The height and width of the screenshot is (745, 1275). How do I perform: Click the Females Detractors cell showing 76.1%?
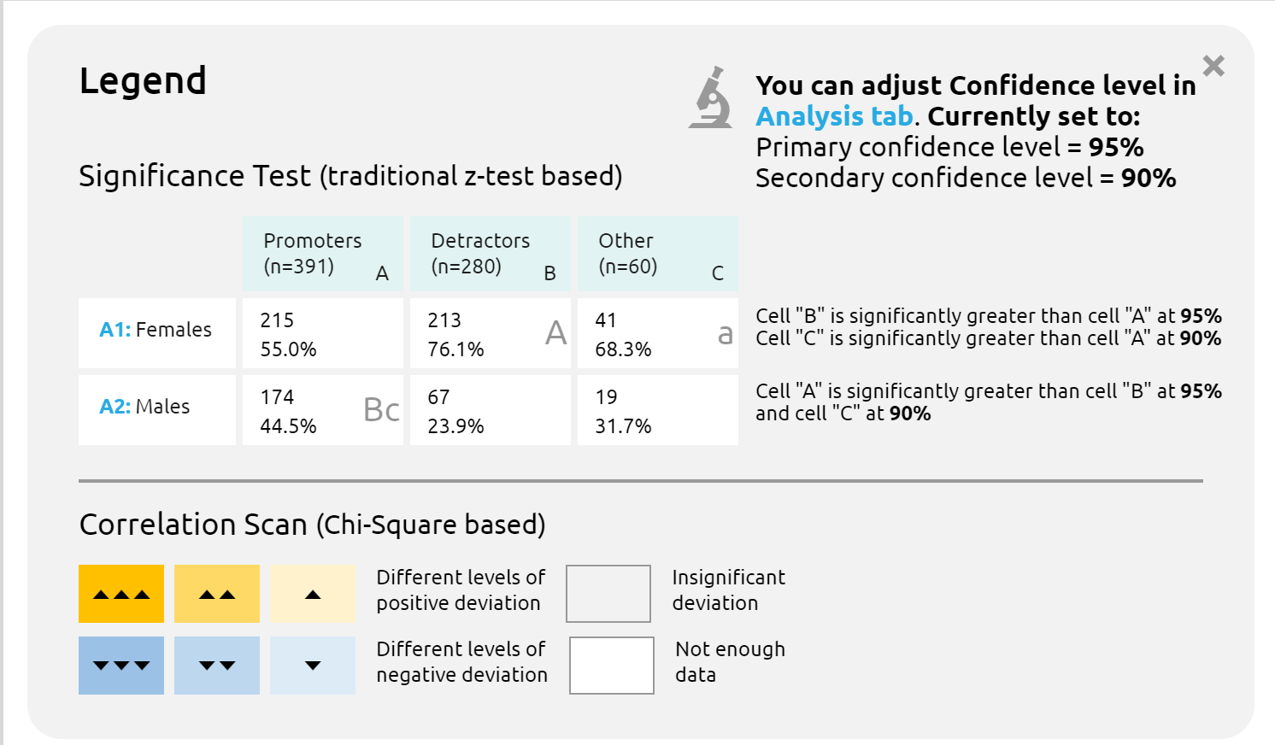491,334
